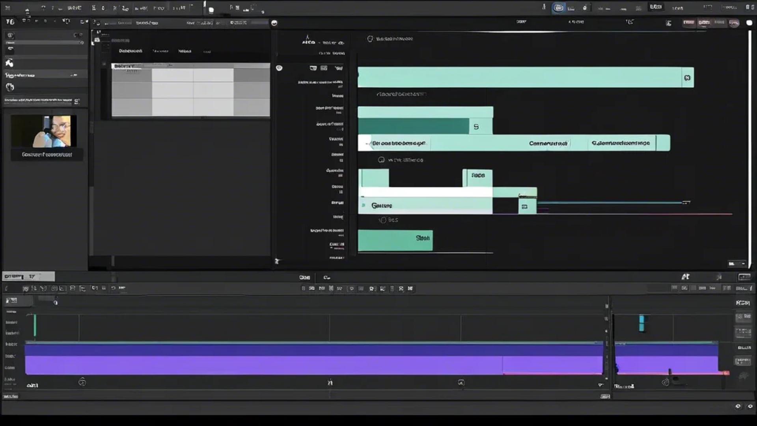The height and width of the screenshot is (426, 757).
Task: Open the highlighted tab at the timeline's top left
Action: (x=28, y=277)
